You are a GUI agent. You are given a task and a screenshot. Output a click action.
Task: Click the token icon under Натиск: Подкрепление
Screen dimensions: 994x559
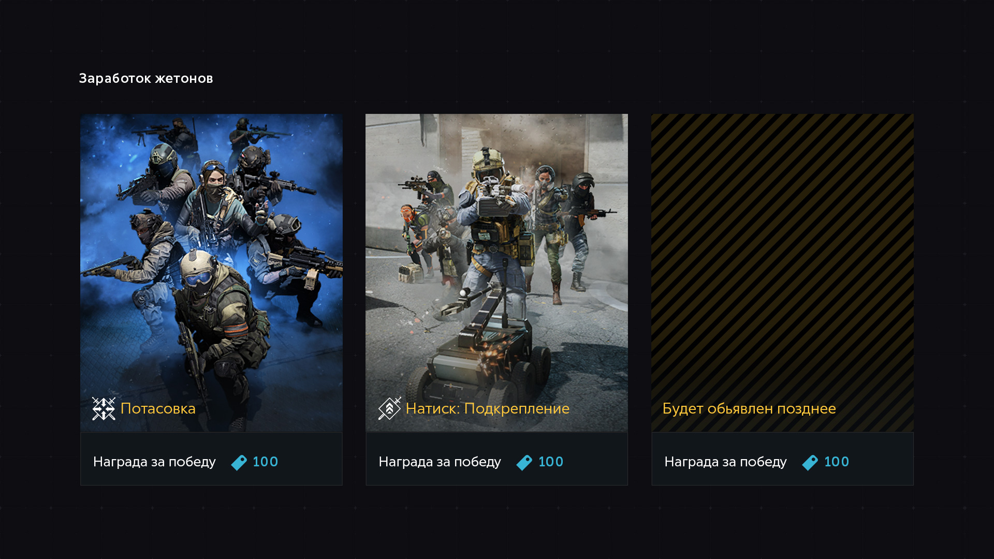[x=524, y=462]
